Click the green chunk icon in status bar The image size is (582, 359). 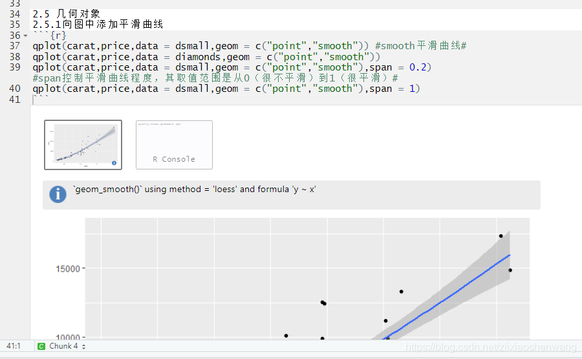point(41,346)
